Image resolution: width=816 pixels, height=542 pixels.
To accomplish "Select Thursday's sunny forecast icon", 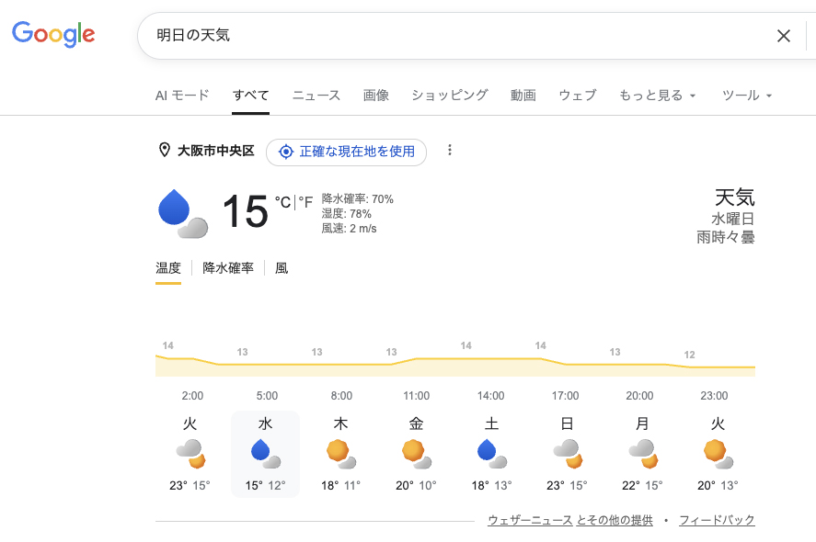I will pos(340,453).
